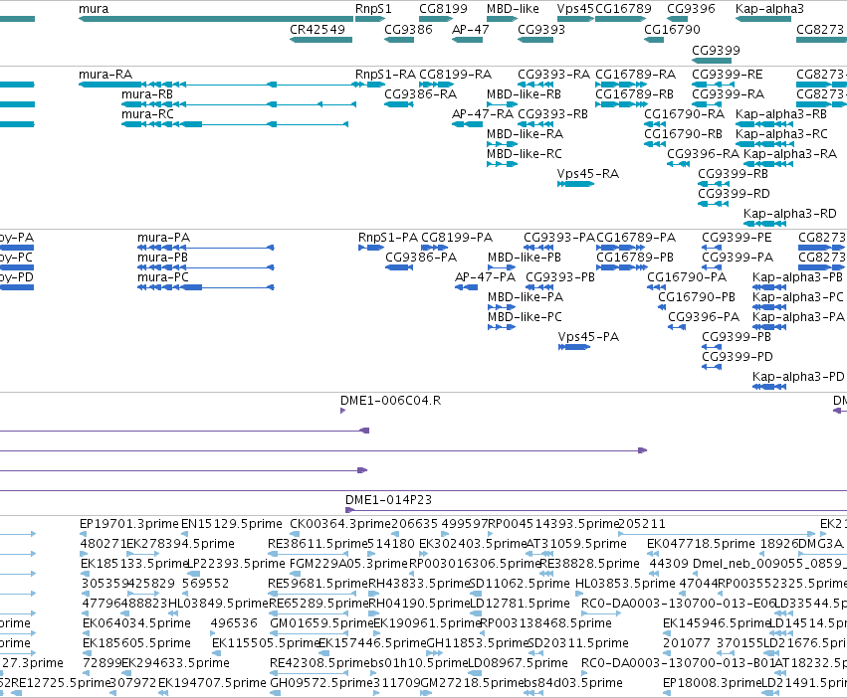Image resolution: width=847 pixels, height=698 pixels.
Task: Select the Vps45 gene label
Action: click(x=575, y=9)
